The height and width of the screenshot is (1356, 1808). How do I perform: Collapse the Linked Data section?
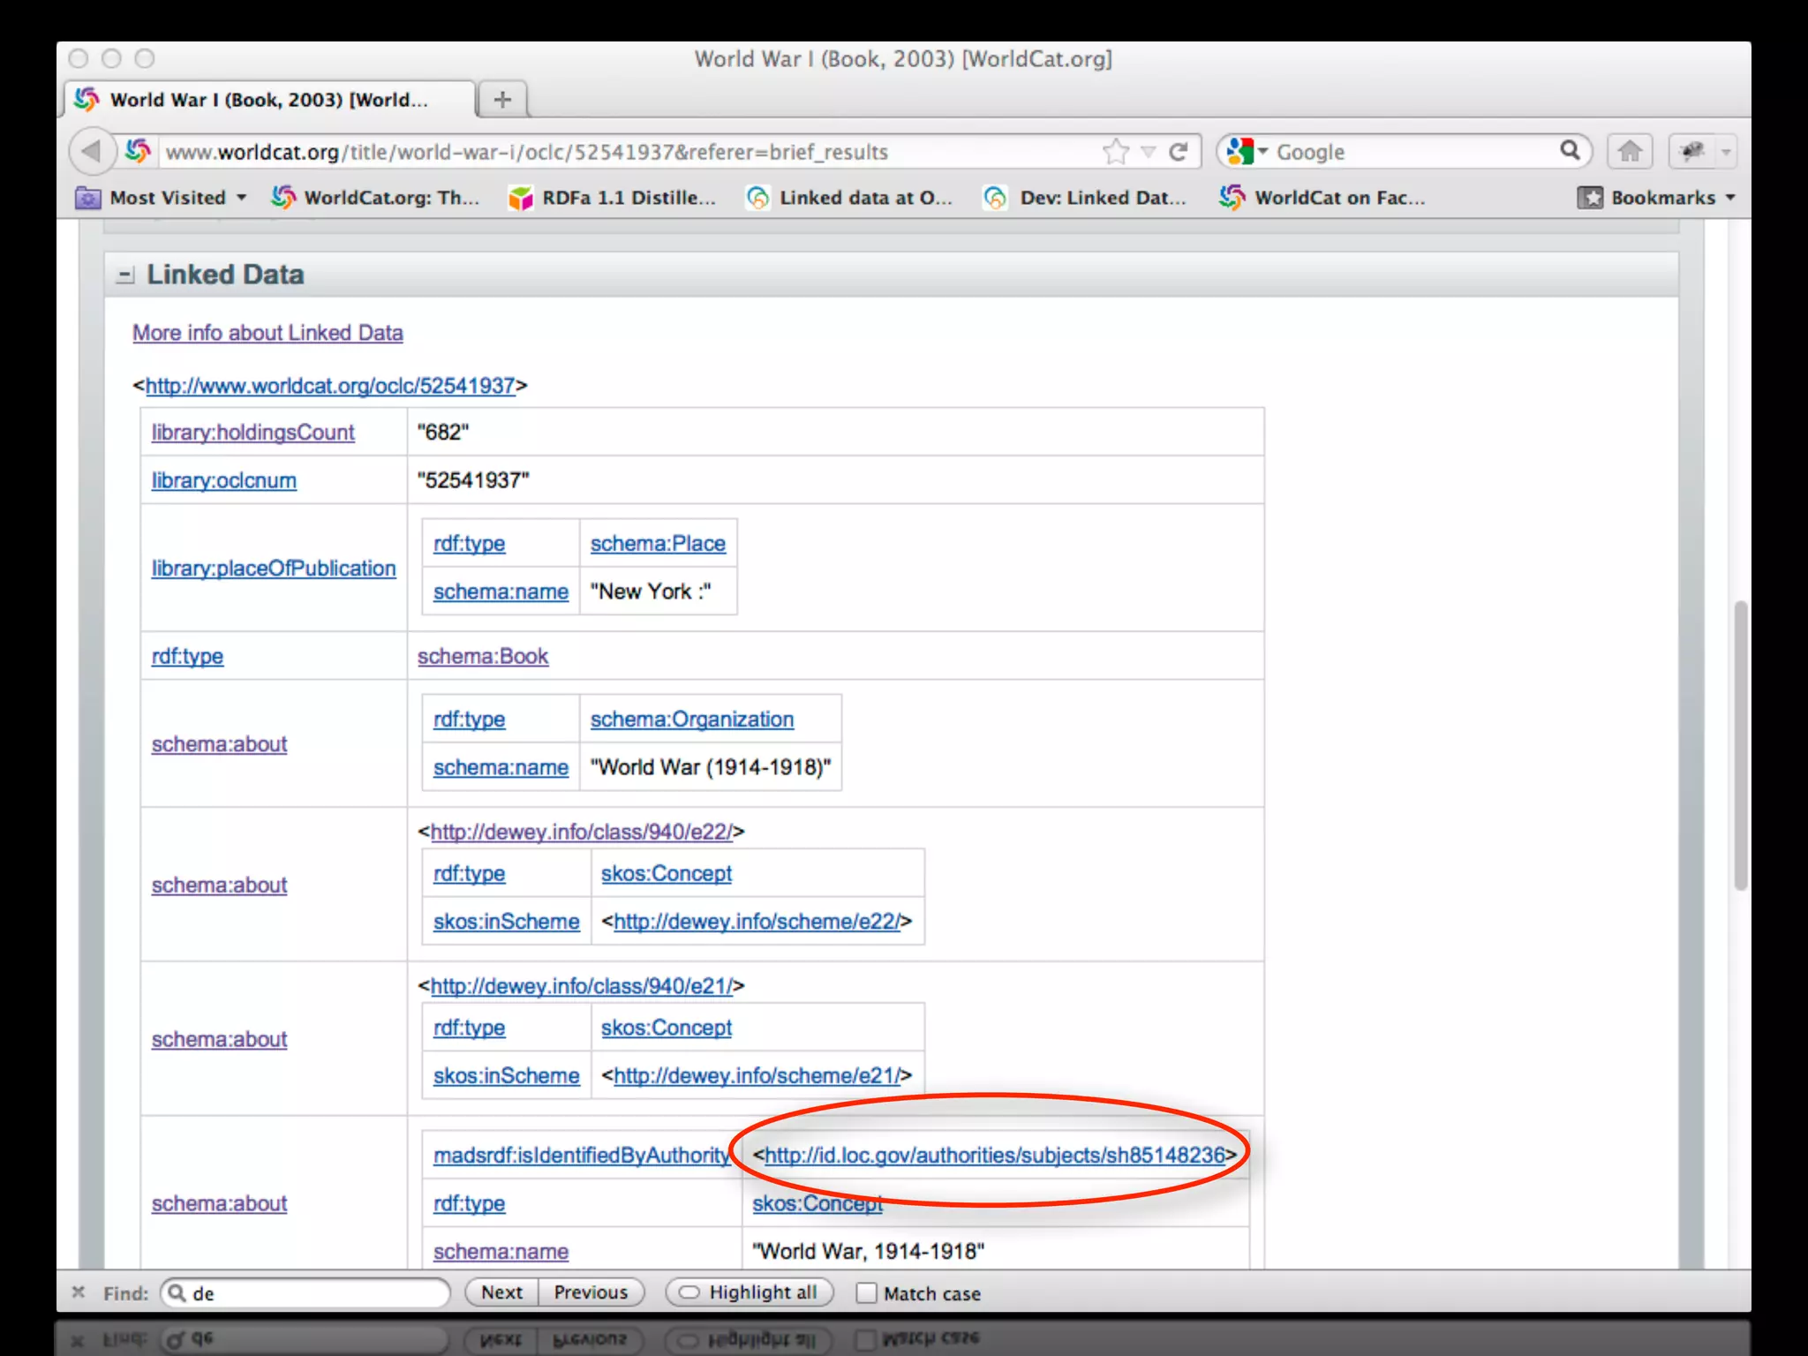(125, 275)
